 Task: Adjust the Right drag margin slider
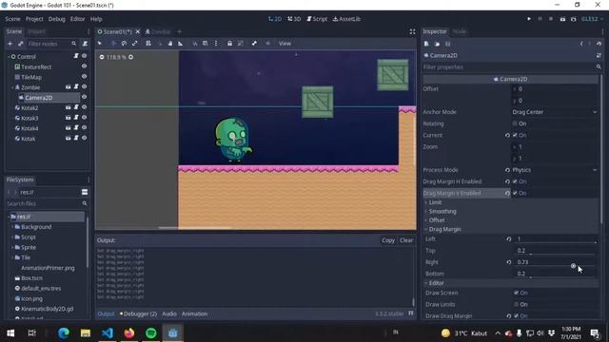[573, 266]
